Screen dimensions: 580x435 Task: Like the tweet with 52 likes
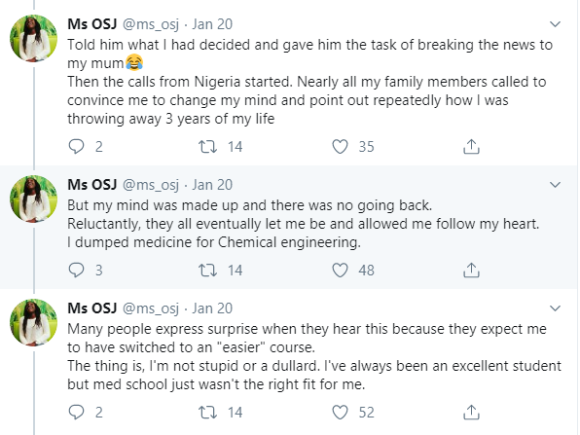coord(340,412)
